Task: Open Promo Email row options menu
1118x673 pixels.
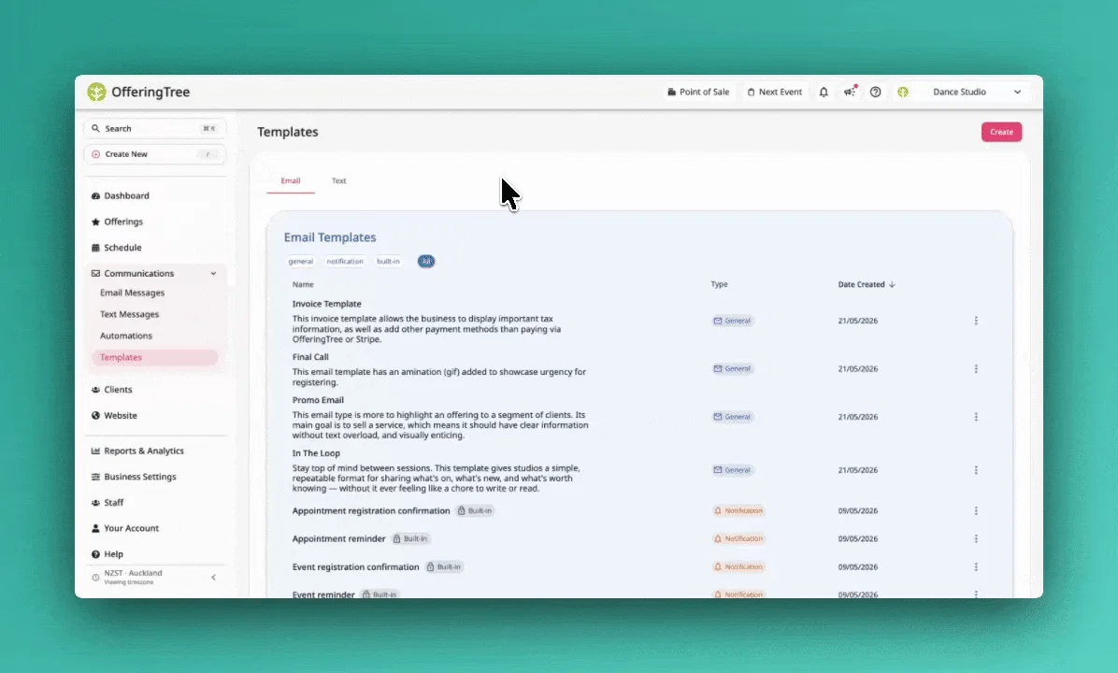Action: click(x=975, y=416)
